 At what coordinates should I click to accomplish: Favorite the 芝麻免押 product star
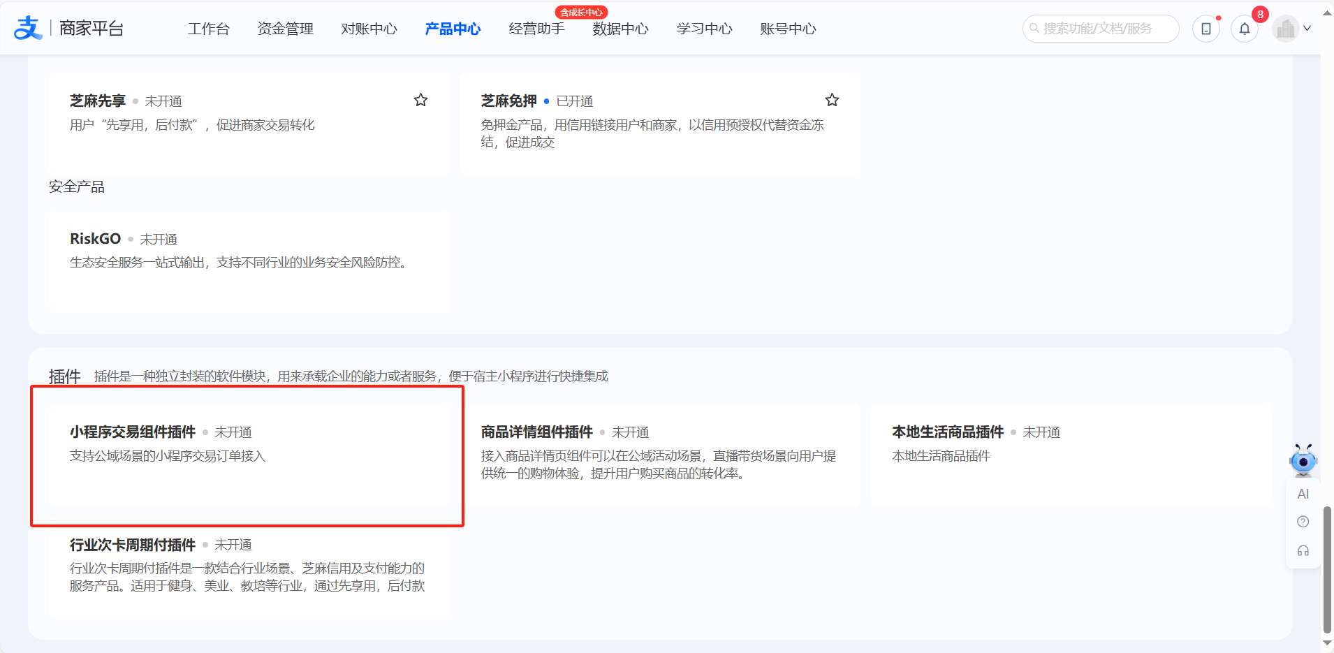point(832,100)
